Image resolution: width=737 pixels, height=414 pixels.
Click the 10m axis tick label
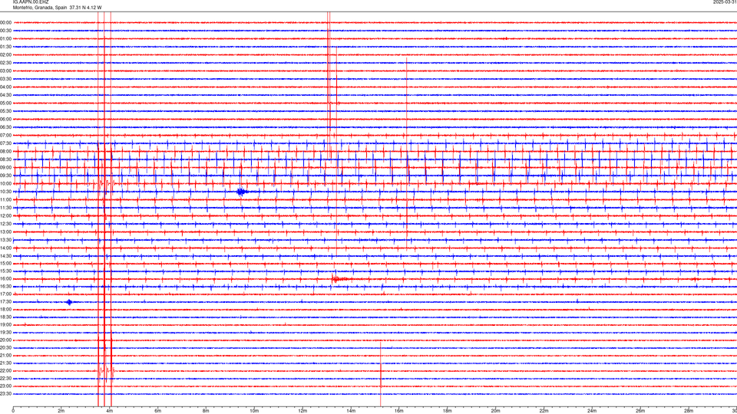point(254,411)
